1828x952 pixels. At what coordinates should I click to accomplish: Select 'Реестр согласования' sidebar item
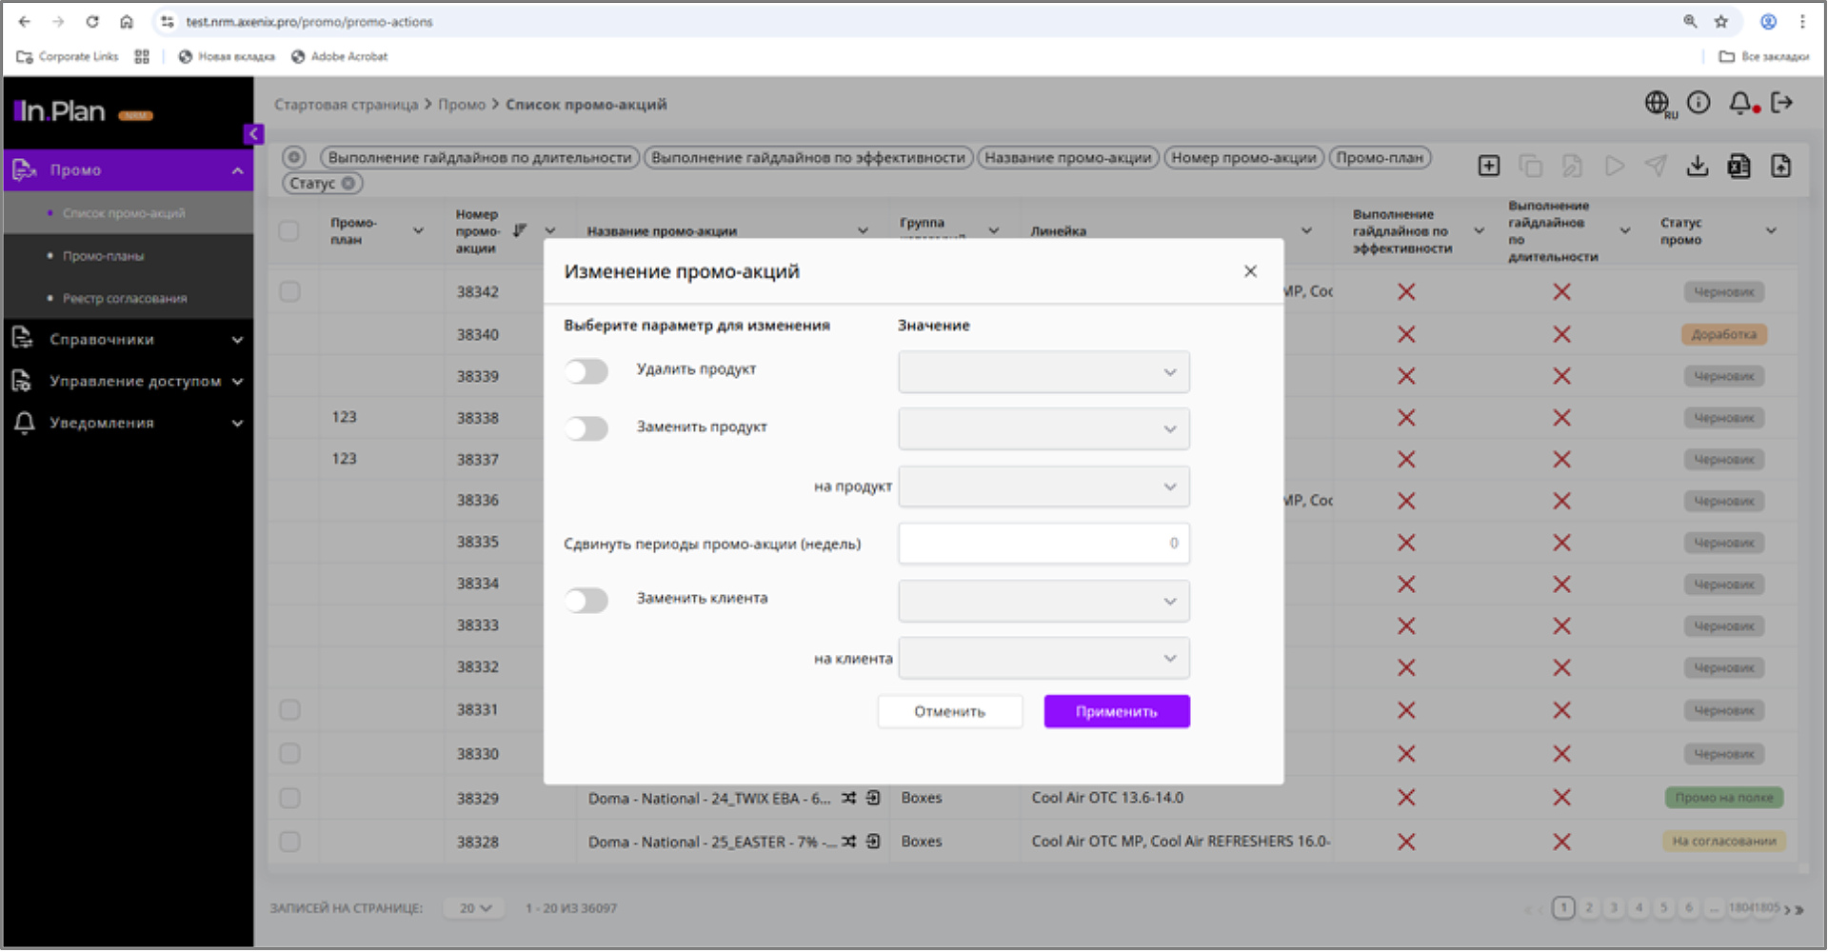[125, 299]
